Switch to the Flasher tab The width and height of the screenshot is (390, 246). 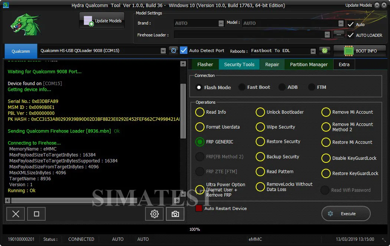[205, 65]
